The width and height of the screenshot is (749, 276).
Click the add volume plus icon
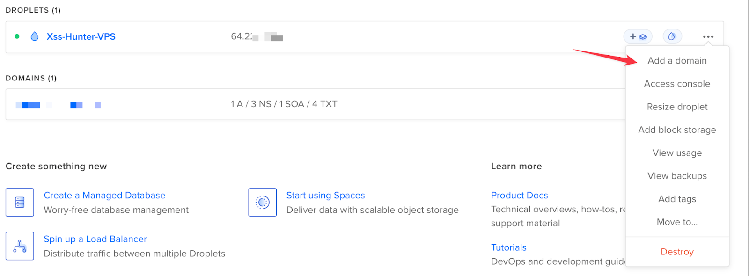click(638, 36)
